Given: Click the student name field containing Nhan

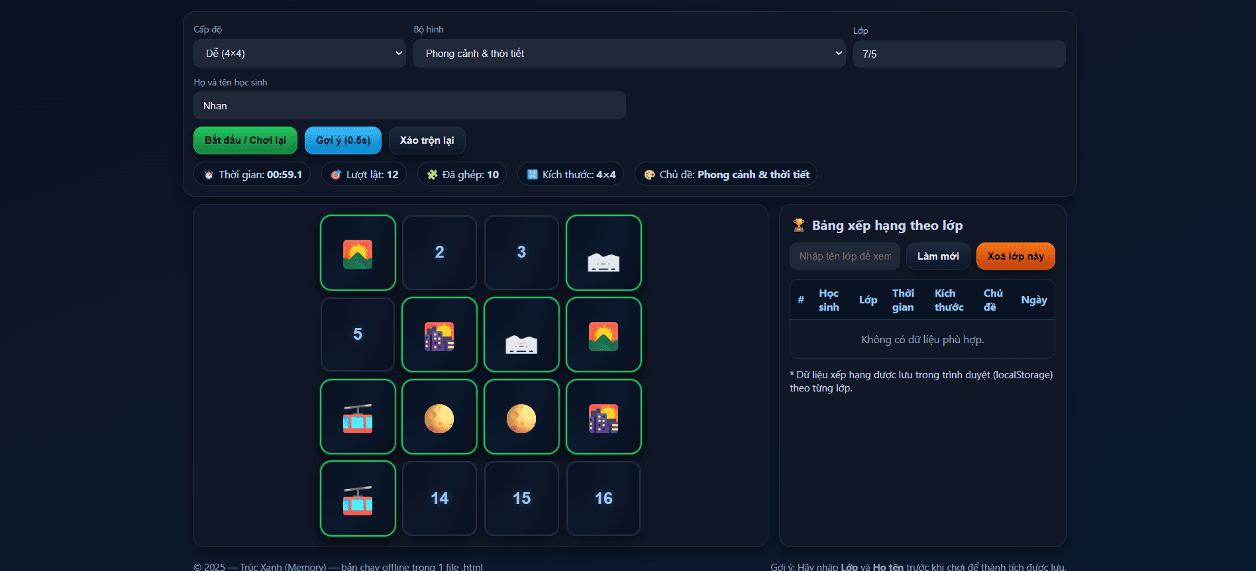Looking at the screenshot, I should coord(409,105).
